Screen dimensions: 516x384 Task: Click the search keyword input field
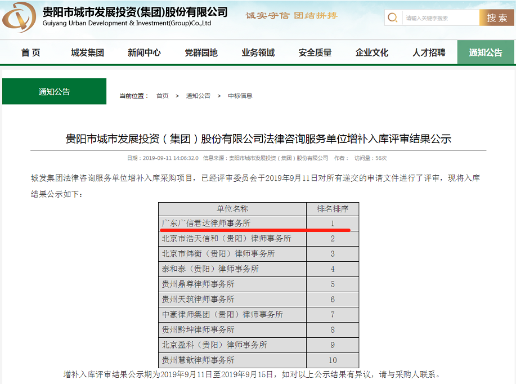click(439, 18)
